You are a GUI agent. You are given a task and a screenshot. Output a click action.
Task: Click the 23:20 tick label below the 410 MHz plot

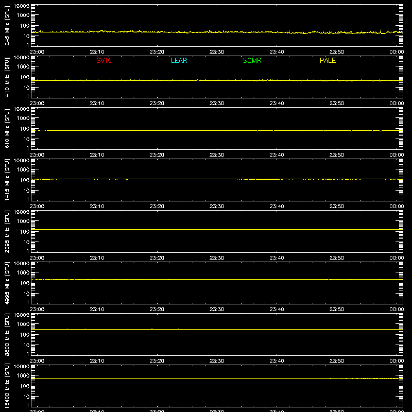157,104
